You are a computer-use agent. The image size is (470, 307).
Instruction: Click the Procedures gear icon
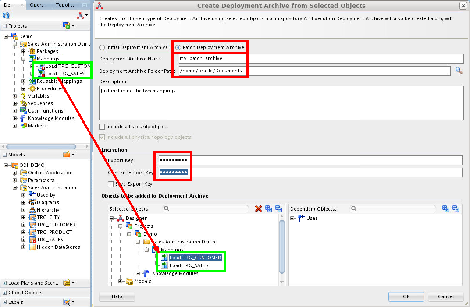[32, 88]
